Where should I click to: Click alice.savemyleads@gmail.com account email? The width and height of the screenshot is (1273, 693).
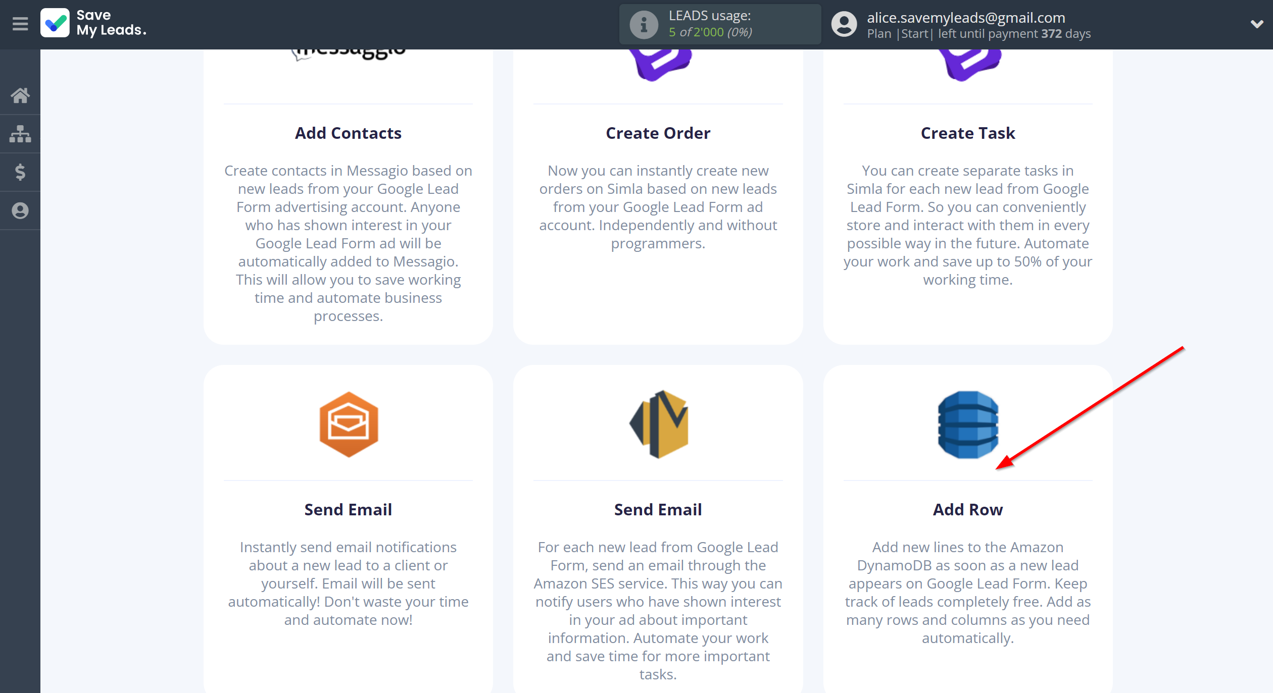966,18
